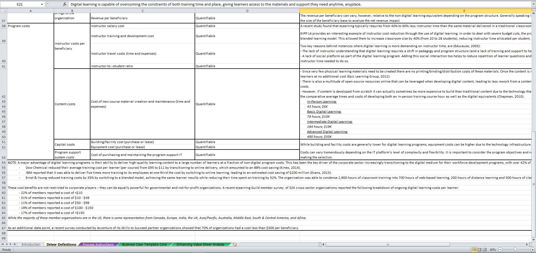536x253 pixels.
Task: Select column A header
Action: [30, 11]
